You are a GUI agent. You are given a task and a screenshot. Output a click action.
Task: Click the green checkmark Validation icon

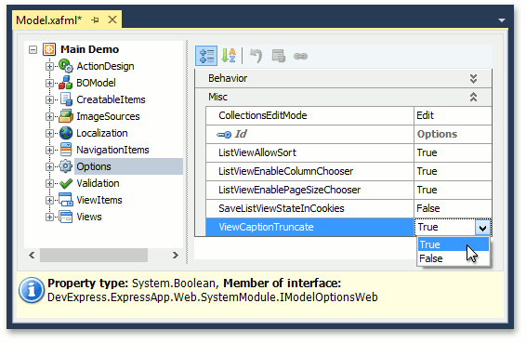click(x=66, y=183)
